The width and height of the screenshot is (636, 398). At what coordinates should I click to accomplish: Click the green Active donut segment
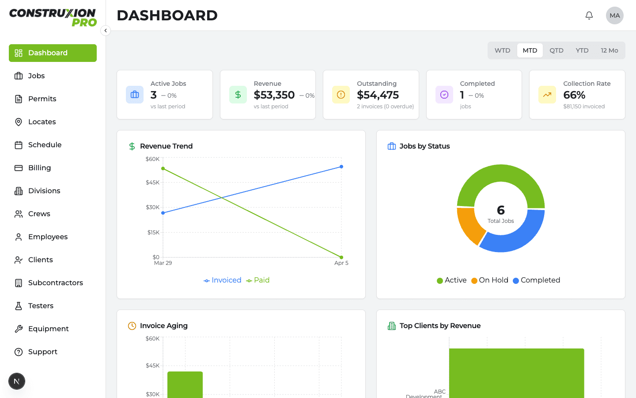click(x=501, y=173)
